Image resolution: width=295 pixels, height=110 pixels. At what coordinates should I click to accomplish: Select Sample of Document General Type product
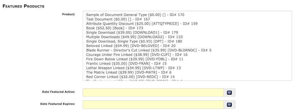coord(135,15)
